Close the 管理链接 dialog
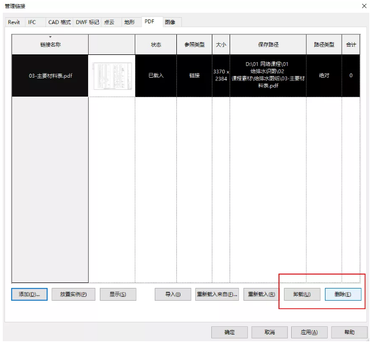 [x=364, y=6]
